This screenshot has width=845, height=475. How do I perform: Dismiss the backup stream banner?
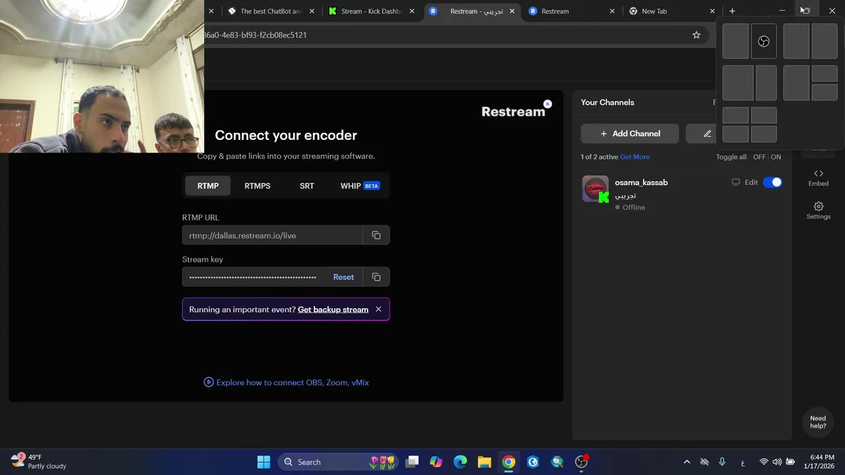click(378, 309)
